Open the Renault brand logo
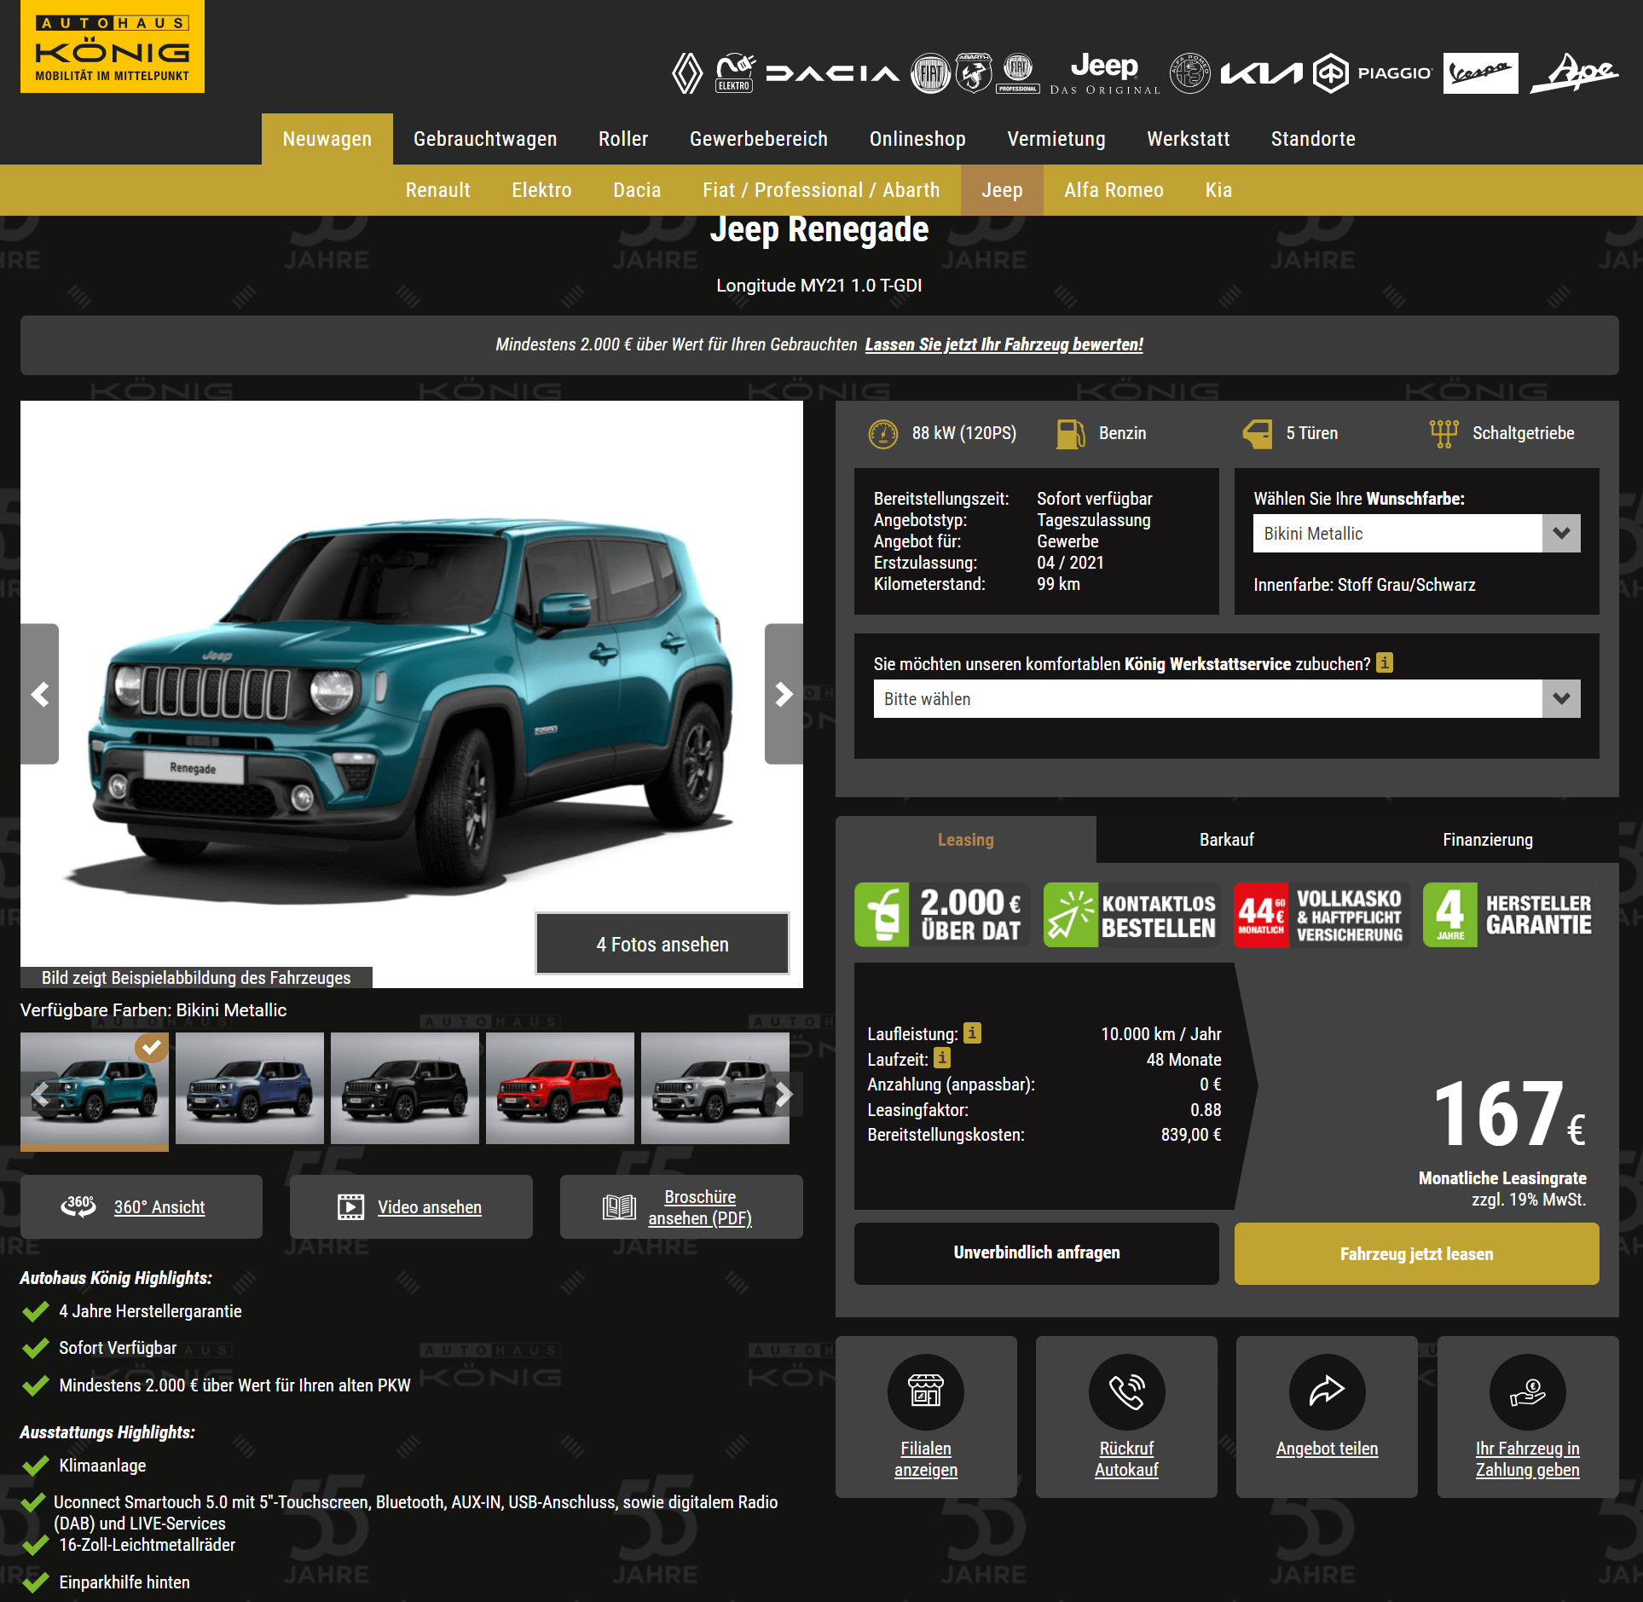 point(687,73)
